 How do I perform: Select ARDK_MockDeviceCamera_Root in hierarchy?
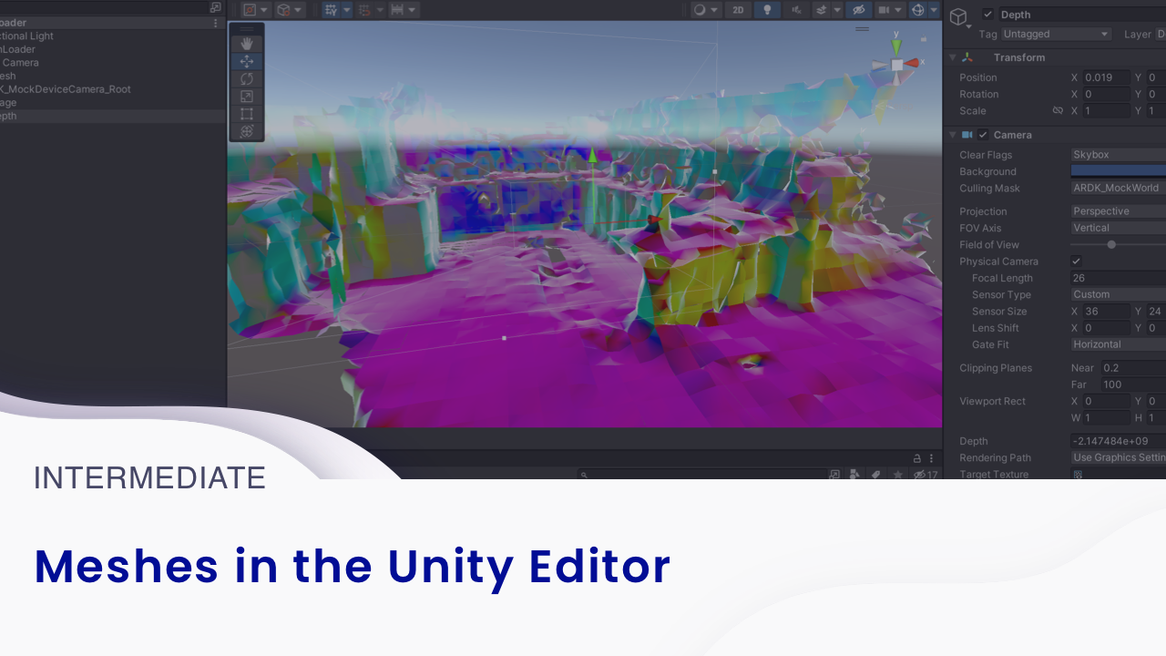tap(66, 89)
